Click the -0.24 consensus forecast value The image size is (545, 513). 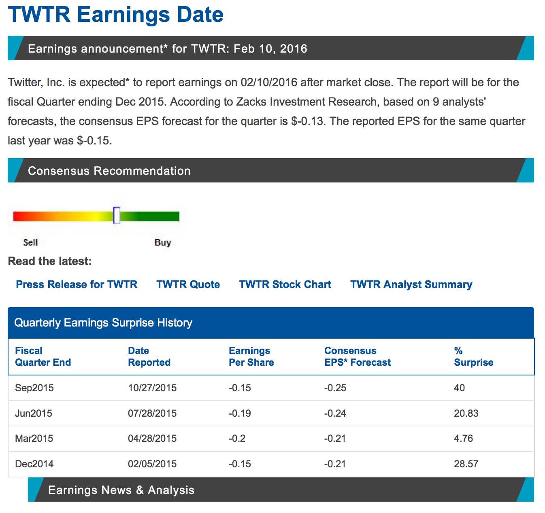click(335, 413)
